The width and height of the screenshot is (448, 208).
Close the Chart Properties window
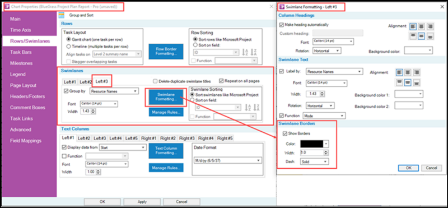pos(272,6)
